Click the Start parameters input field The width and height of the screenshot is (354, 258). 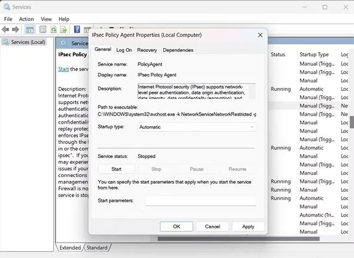200,200
